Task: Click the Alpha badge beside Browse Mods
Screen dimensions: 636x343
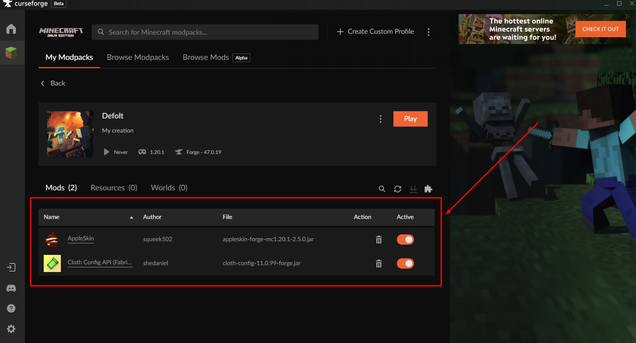Action: click(x=241, y=58)
